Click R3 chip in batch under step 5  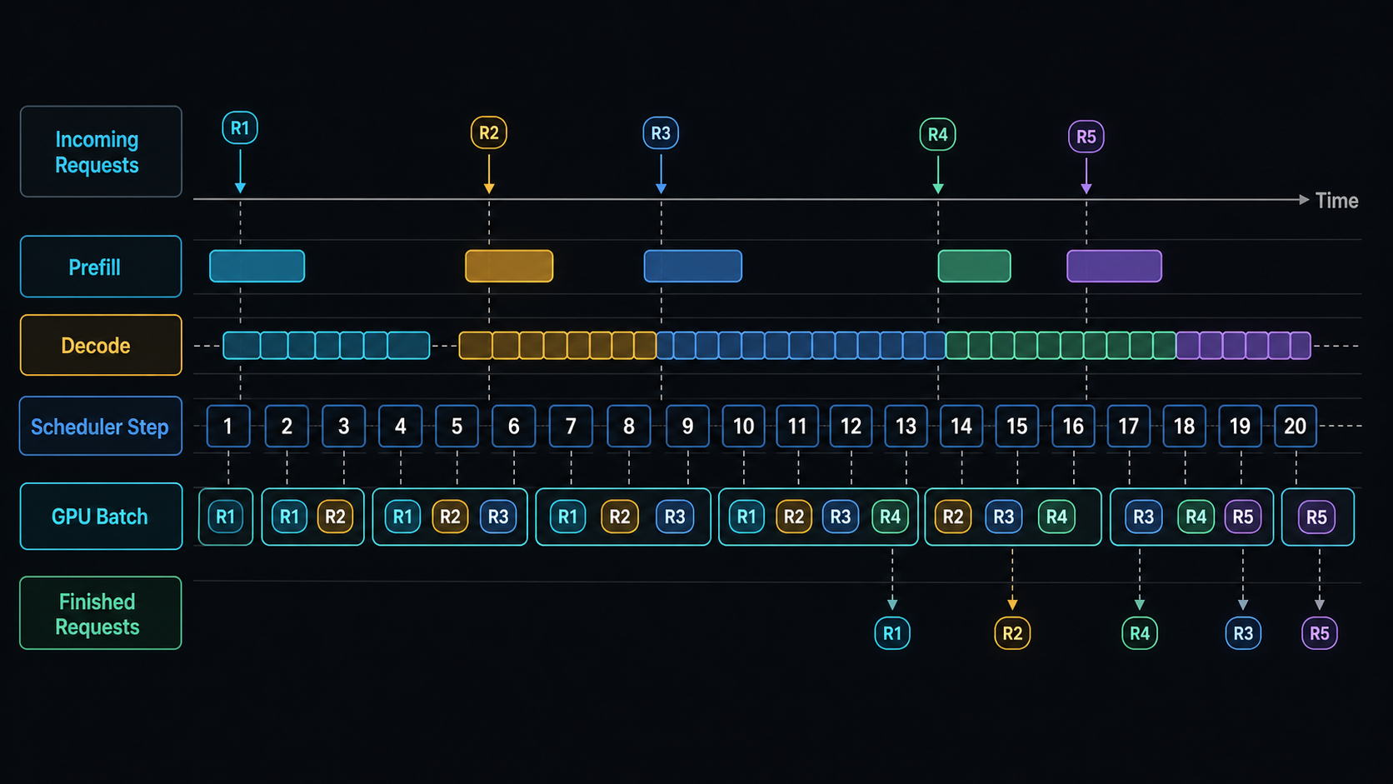(498, 517)
